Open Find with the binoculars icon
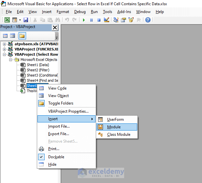The image size is (202, 183). point(57,20)
